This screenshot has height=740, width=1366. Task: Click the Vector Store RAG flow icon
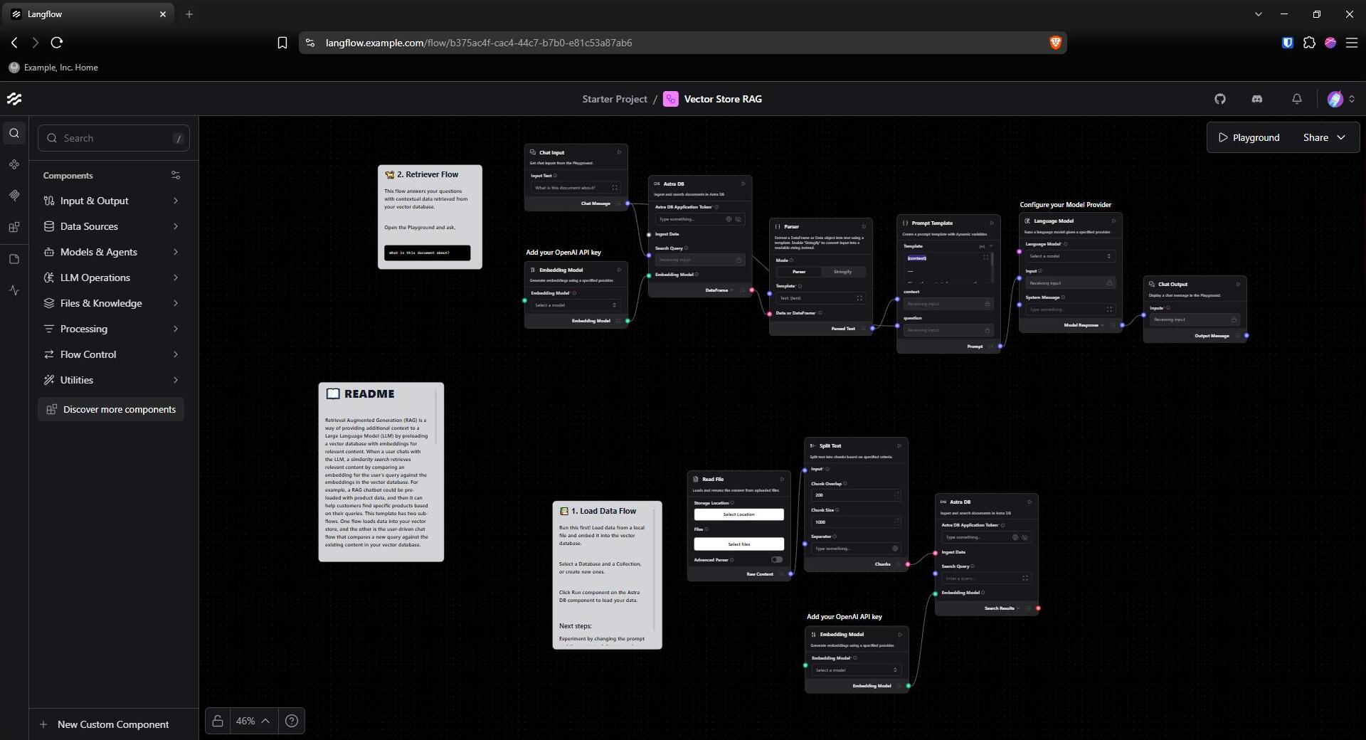670,99
